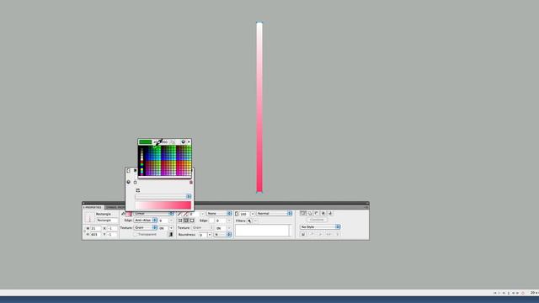Select stroke inside path alignment icon
The height and width of the screenshot is (303, 539).
pyautogui.click(x=180, y=221)
